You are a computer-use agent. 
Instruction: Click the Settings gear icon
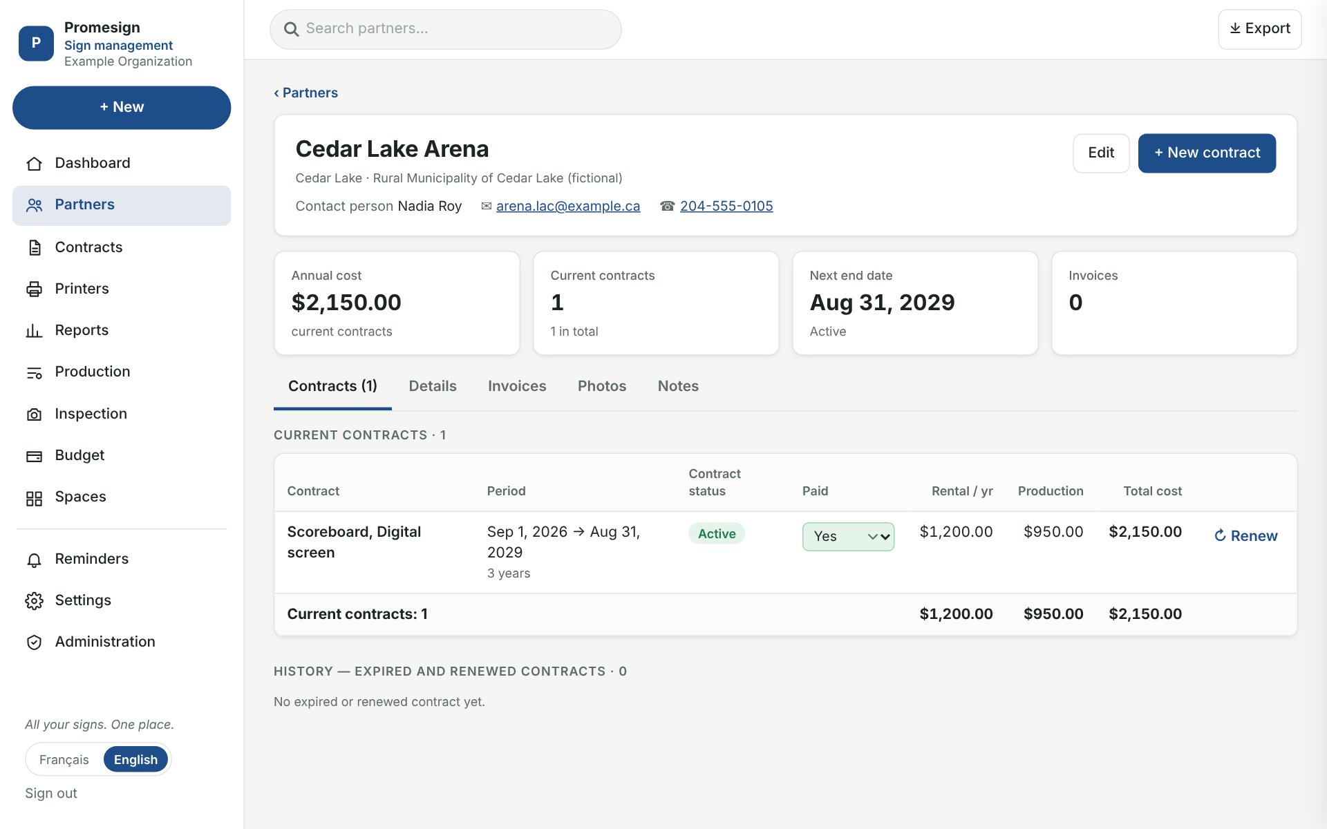point(34,601)
